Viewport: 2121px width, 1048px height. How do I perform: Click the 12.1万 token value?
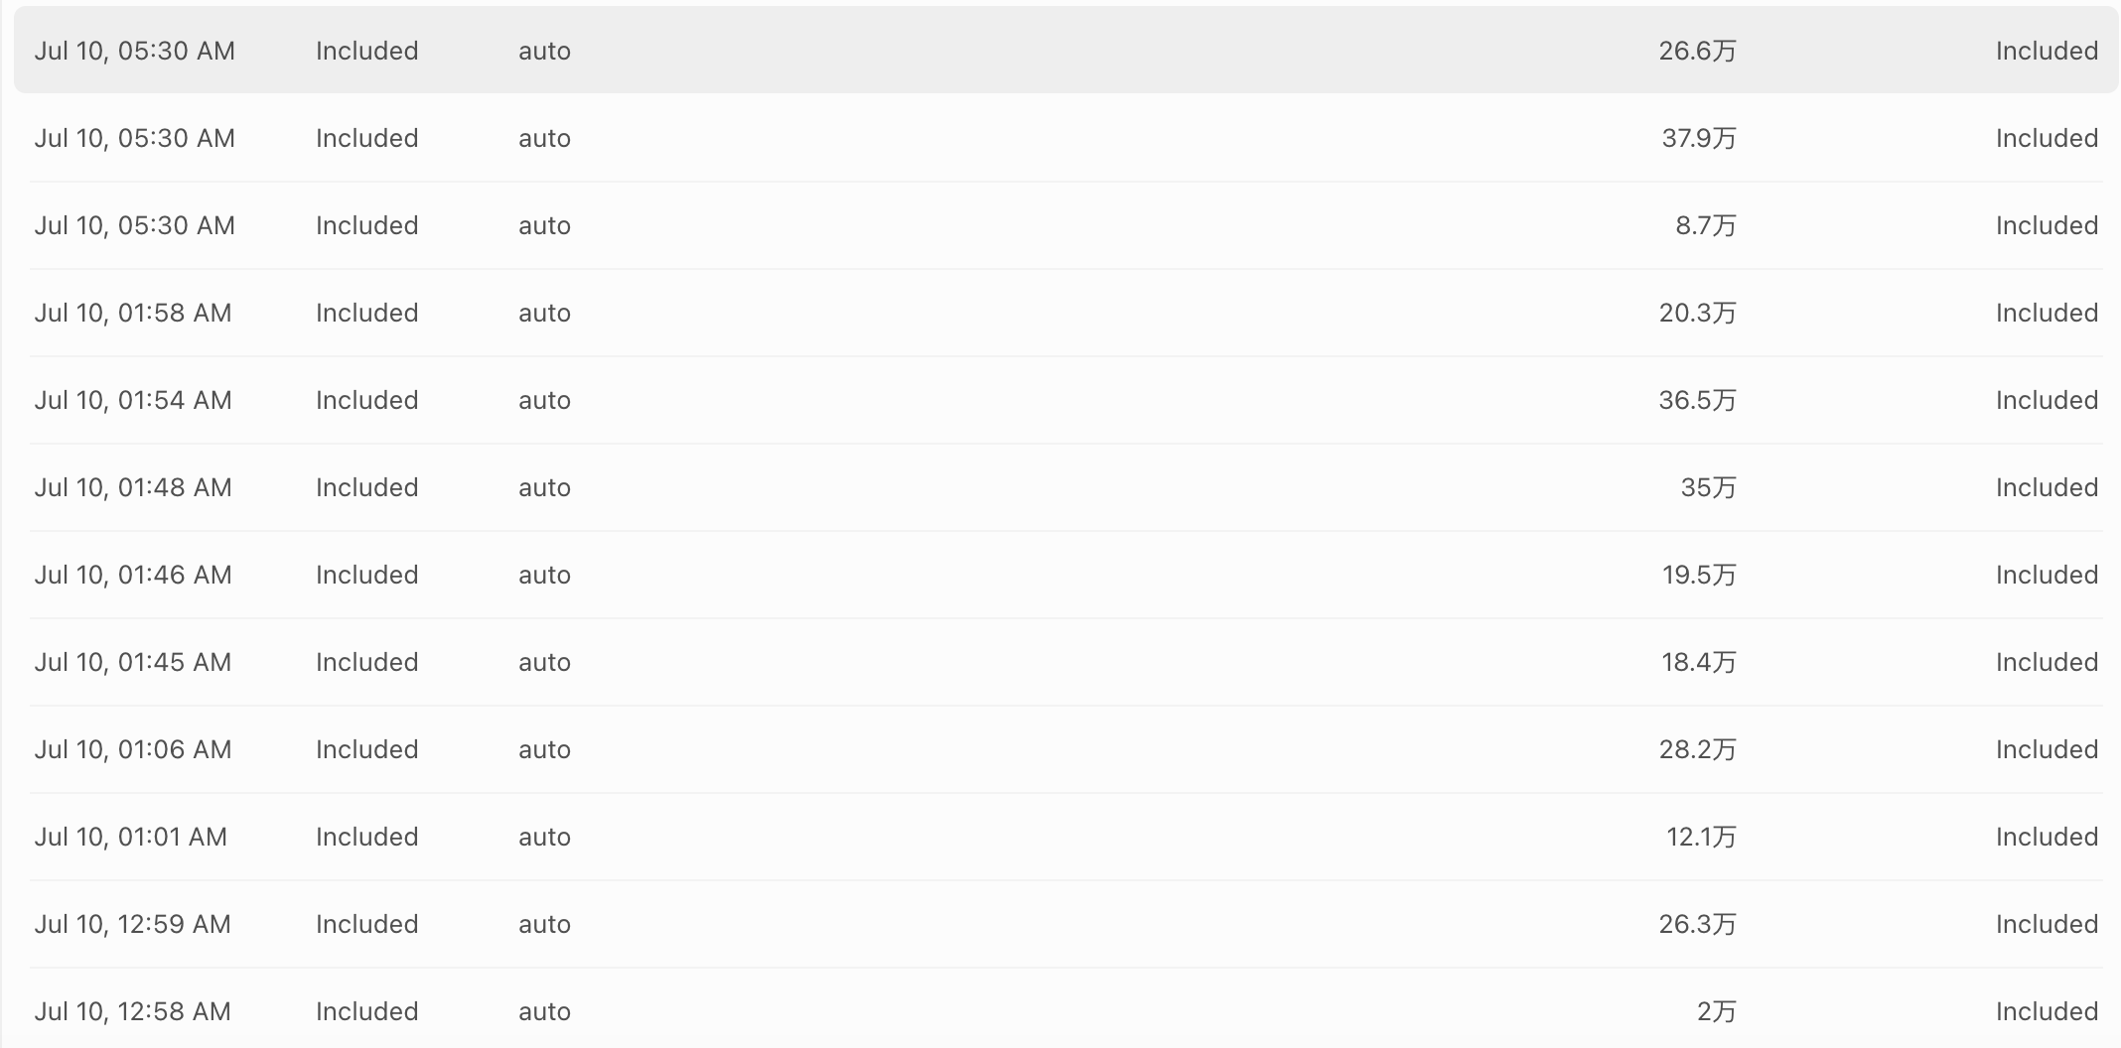(x=1701, y=837)
